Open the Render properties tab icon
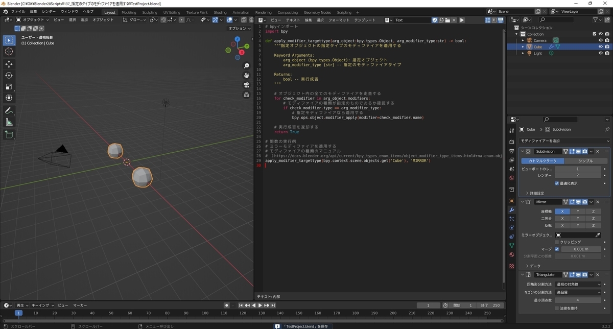613x329 pixels. (511, 142)
